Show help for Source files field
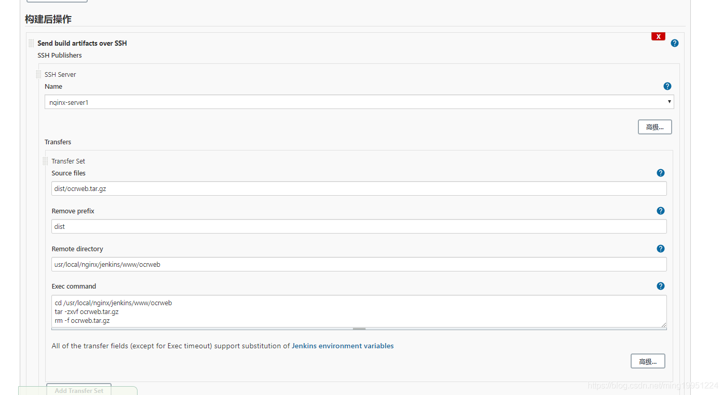This screenshot has height=395, width=723. click(x=660, y=173)
